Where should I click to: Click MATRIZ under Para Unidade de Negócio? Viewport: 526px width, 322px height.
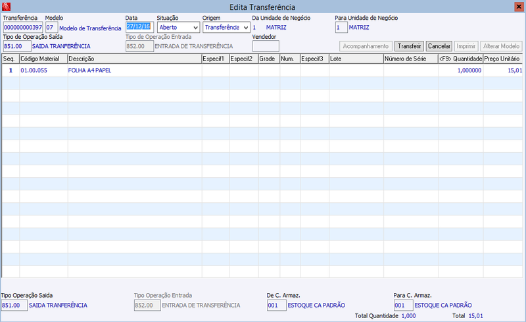point(359,28)
